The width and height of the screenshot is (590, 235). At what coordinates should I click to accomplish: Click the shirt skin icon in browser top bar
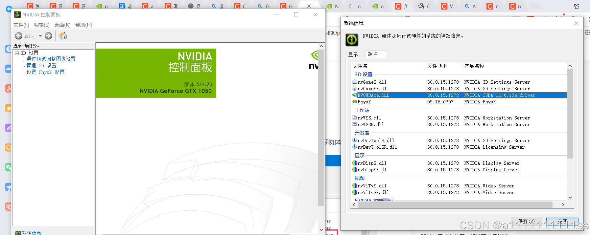pos(577,7)
